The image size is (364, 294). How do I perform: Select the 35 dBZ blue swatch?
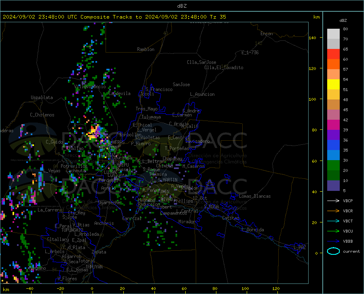(x=333, y=145)
